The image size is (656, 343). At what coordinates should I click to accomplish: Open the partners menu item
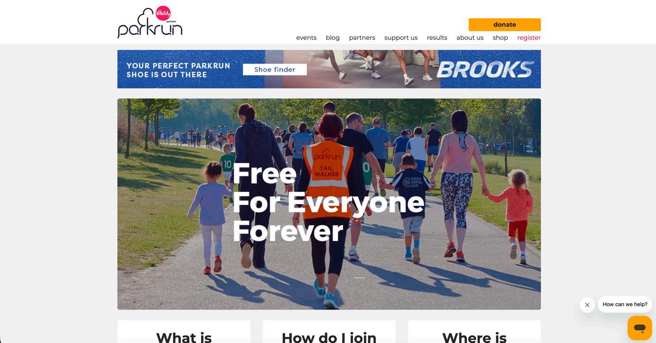pyautogui.click(x=362, y=37)
